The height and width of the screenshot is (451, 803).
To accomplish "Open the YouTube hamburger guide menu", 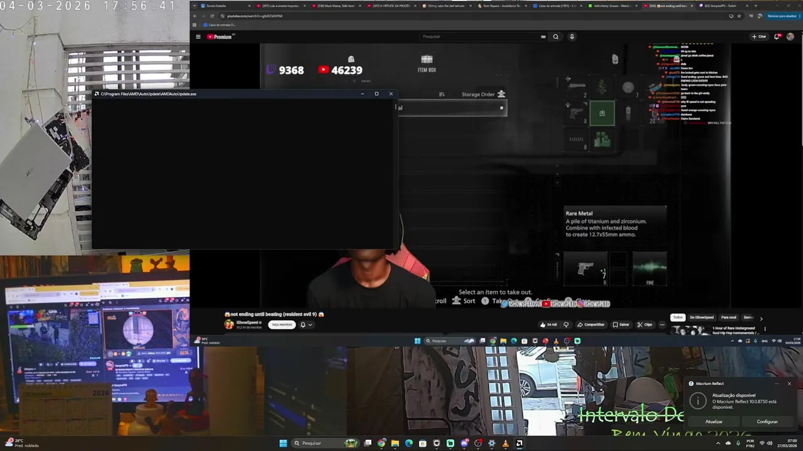I will pos(198,37).
